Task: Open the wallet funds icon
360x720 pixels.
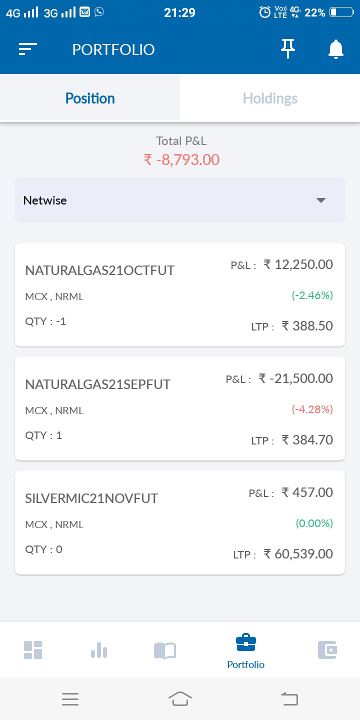Action: [327, 649]
